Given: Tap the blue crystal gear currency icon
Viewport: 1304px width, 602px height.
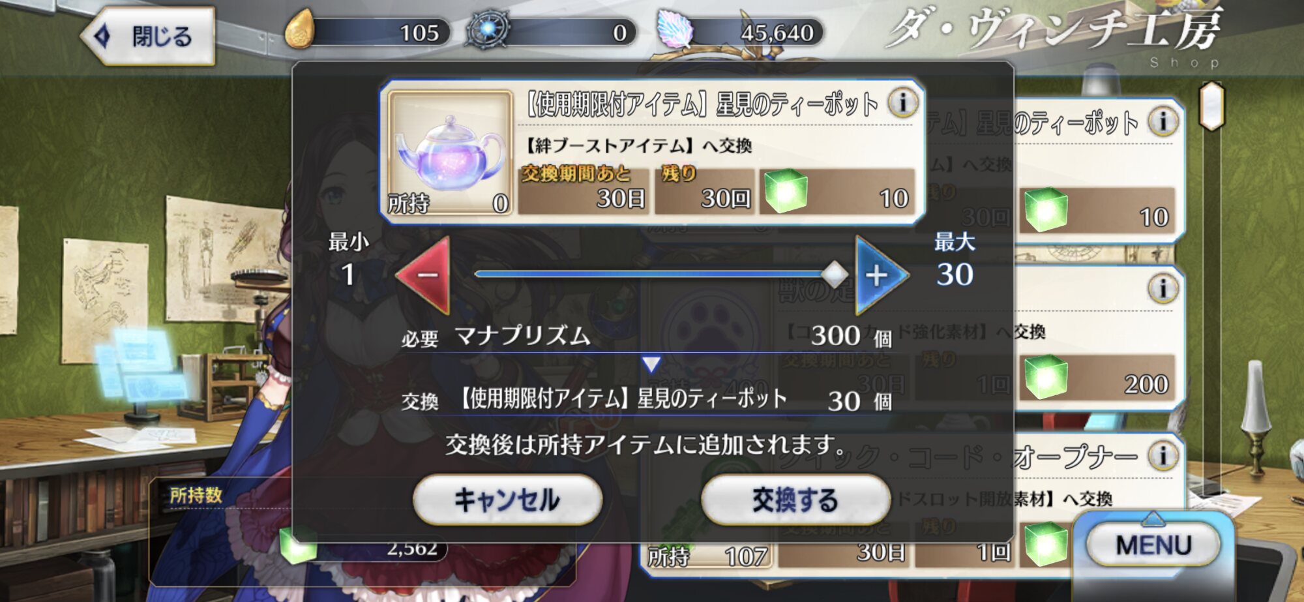Looking at the screenshot, I should (487, 30).
